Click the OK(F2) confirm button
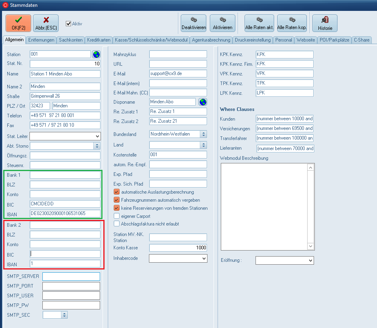Image resolution: width=377 pixels, height=328 pixels. 18,23
